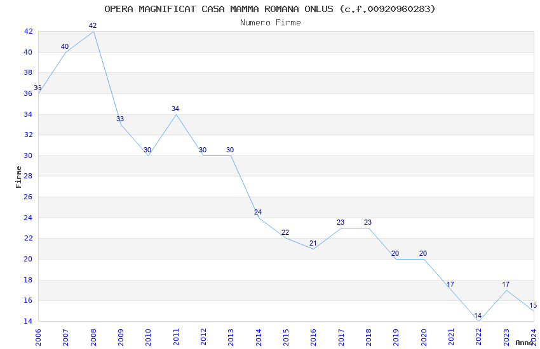Viewport: 540px width, 349px height.
Task: Click data point value 20 for 2019
Action: [395, 253]
